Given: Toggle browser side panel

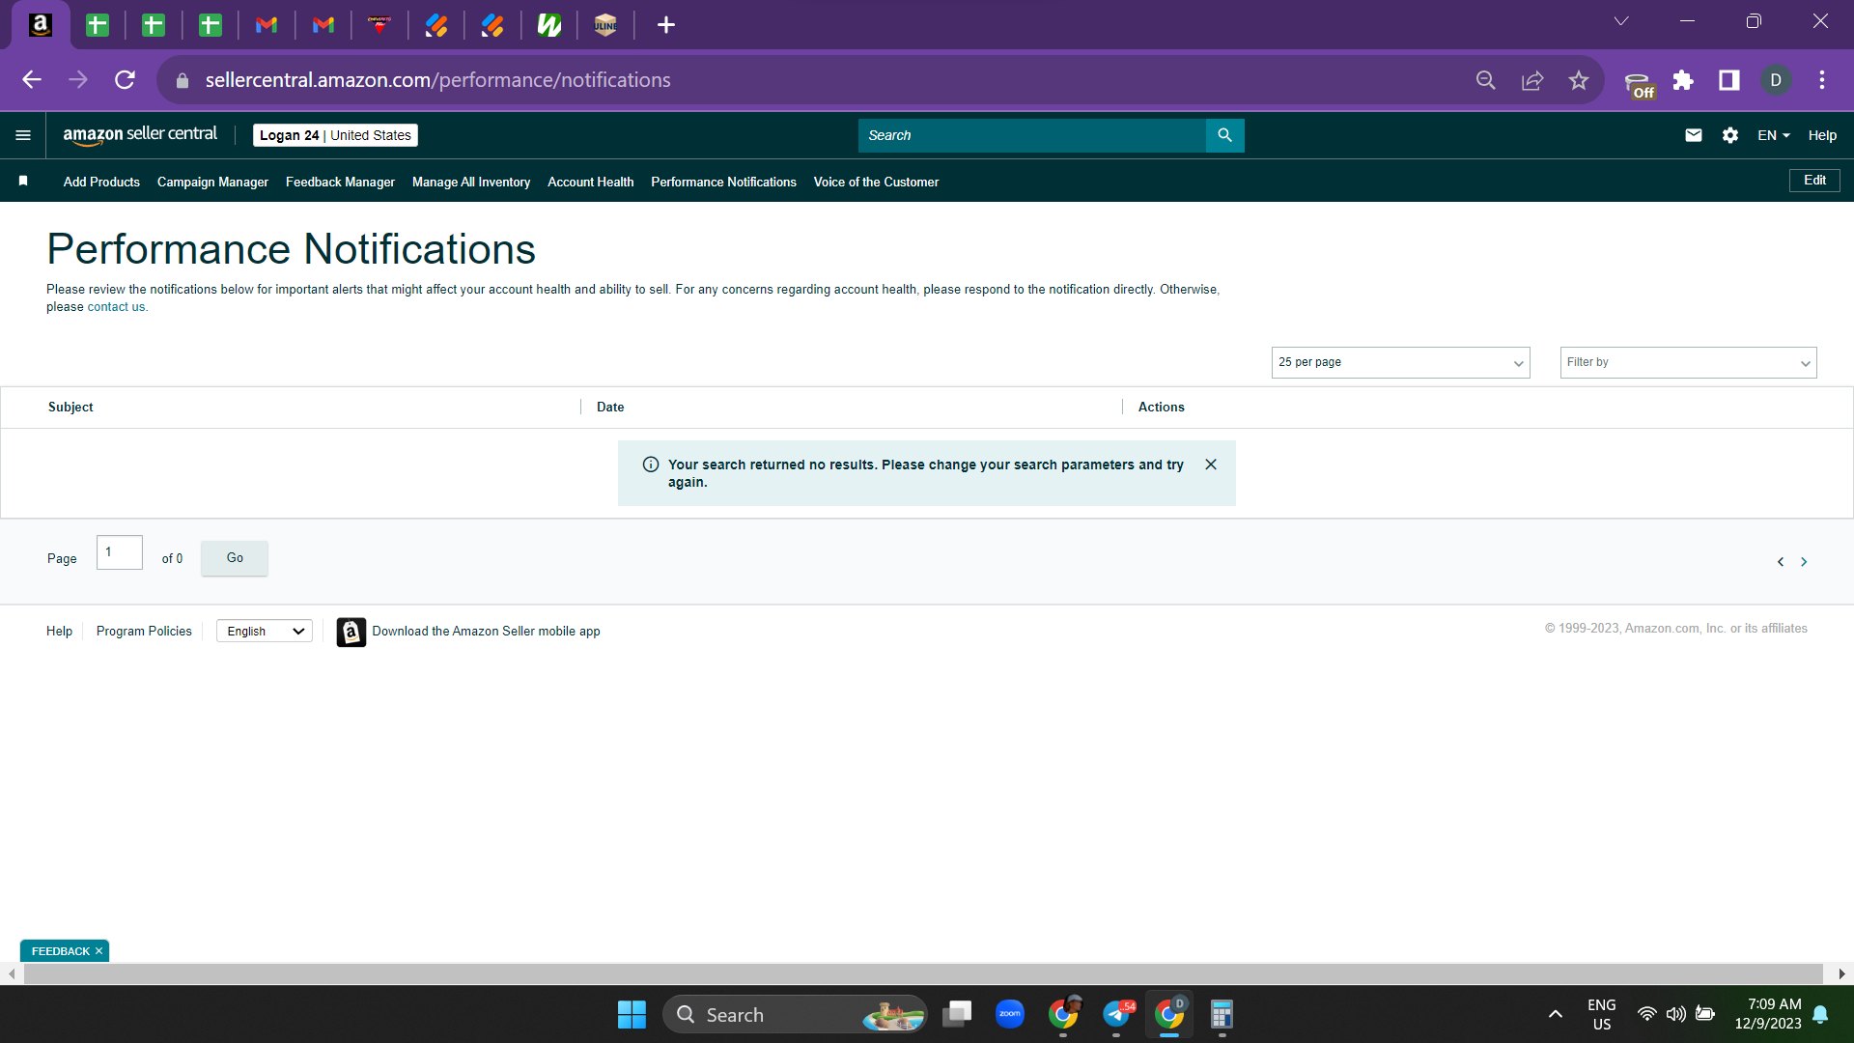Looking at the screenshot, I should coord(1729,80).
